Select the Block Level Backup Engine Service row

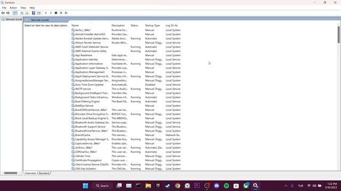coord(126,118)
